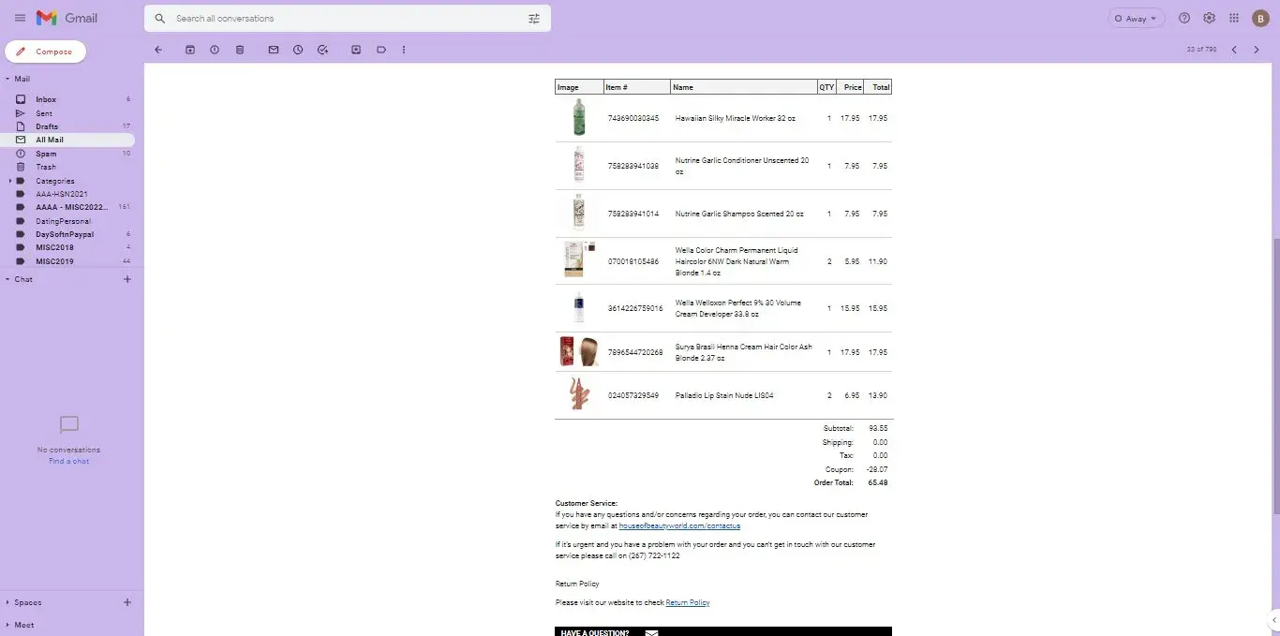1280x636 pixels.
Task: Archive this email
Action: pos(190,50)
